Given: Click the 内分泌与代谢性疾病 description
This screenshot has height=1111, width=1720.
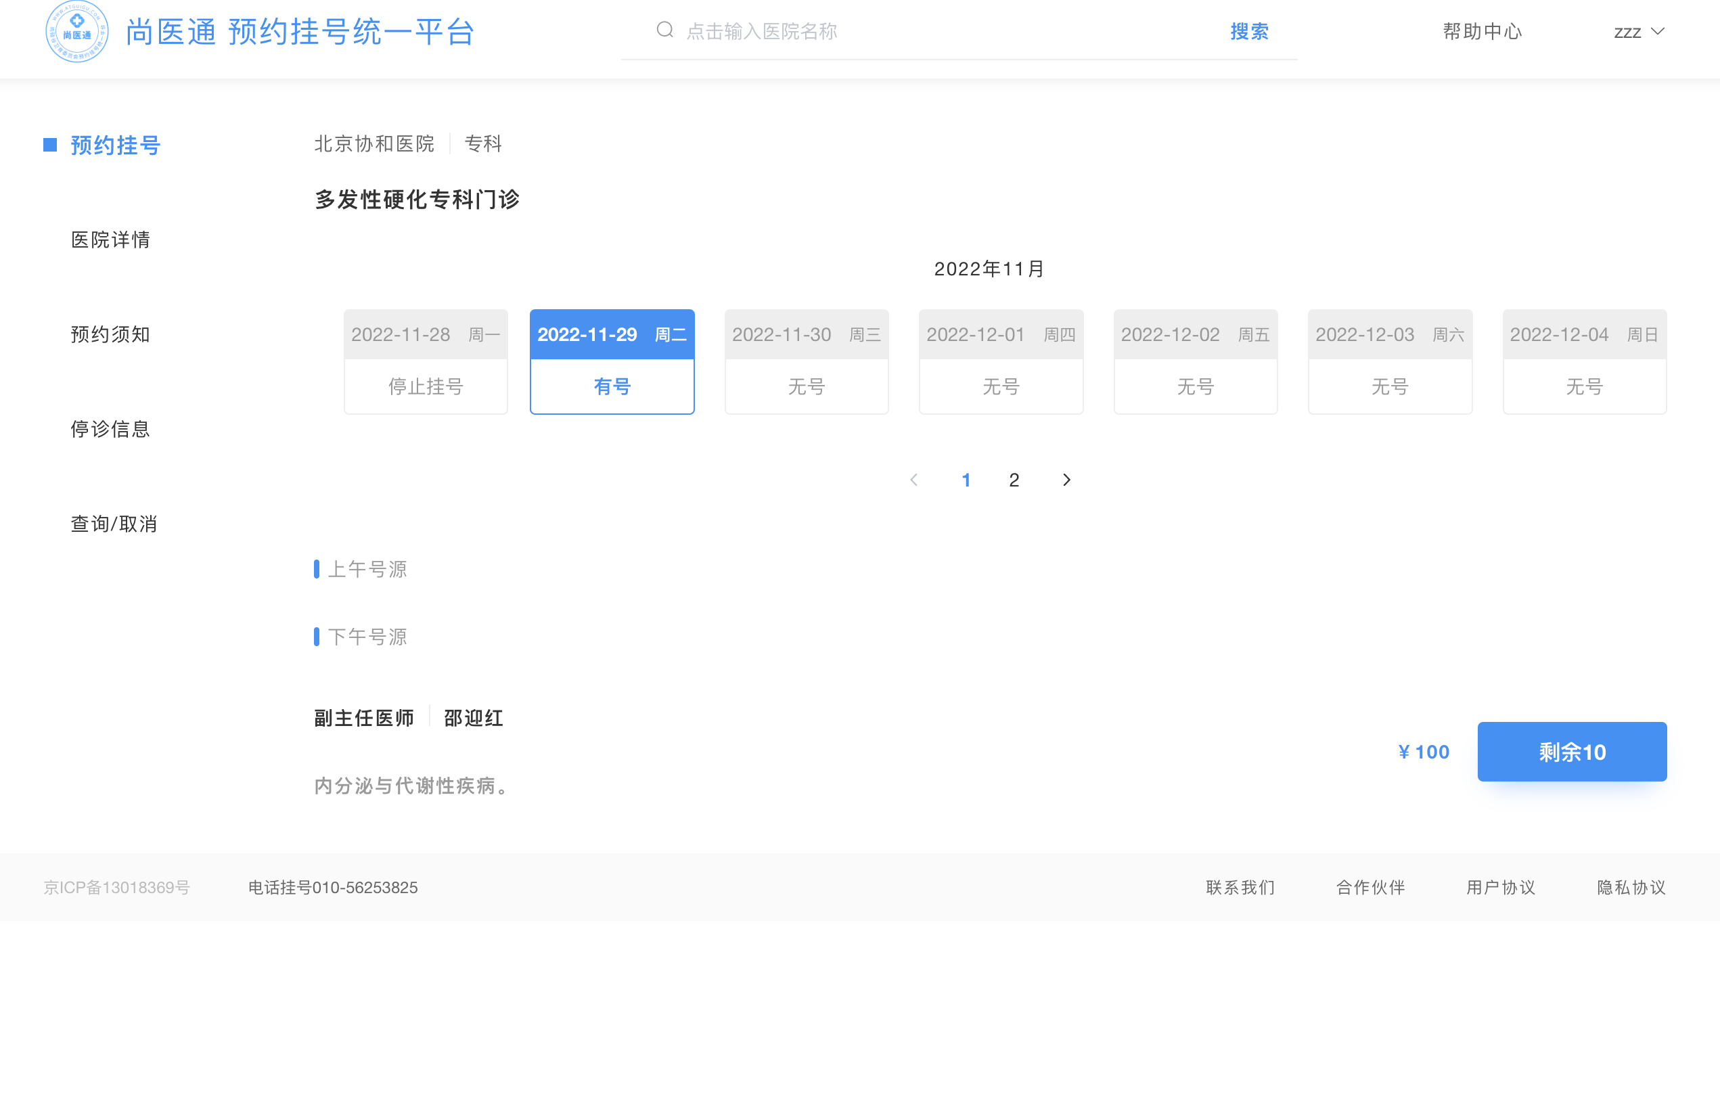Looking at the screenshot, I should pyautogui.click(x=413, y=786).
